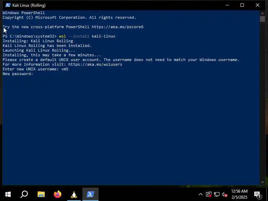Open taskbar Search magnifier
The image size is (268, 201).
click(24, 194)
